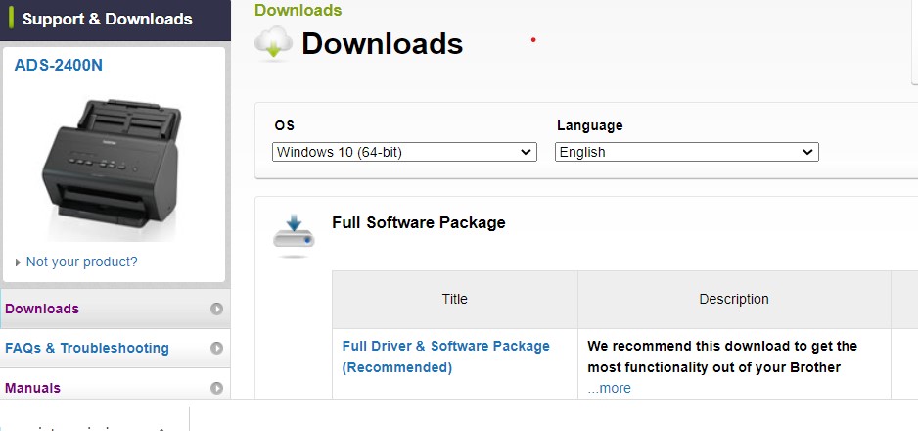The width and height of the screenshot is (918, 431).
Task: Click the arrow icon on Downloads sidebar row
Action: (x=216, y=309)
